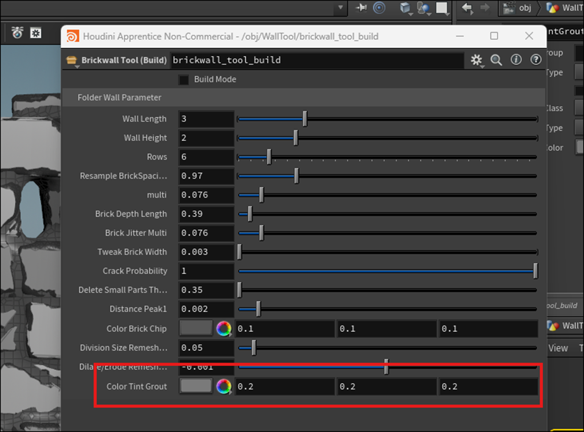Click the Distance Peak1 value field

tap(207, 309)
